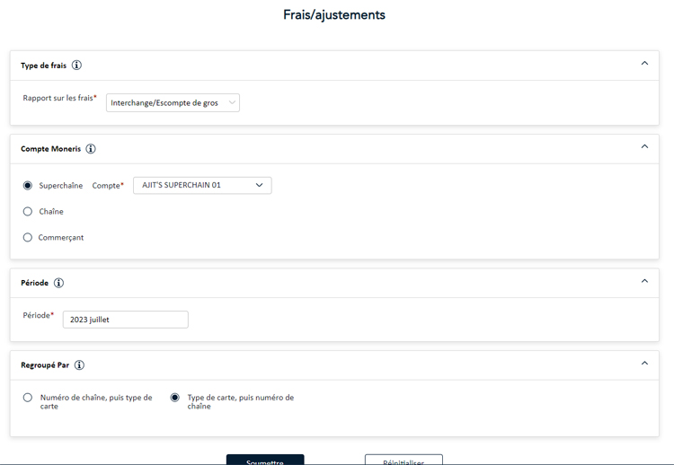Show info tooltip icon for Période
Screen dimensions: 674x465
(x=58, y=283)
